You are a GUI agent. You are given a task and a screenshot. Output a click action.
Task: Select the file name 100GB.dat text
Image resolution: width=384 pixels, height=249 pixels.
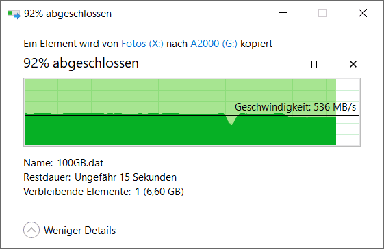click(x=80, y=163)
